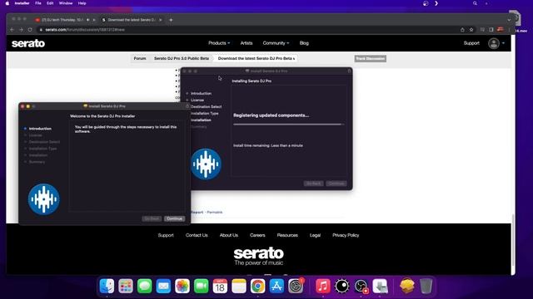
Task: Click the share icon in address bar
Action: point(462,30)
